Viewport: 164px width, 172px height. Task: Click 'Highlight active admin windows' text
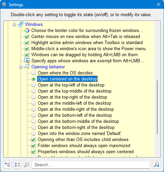coord(87,42)
